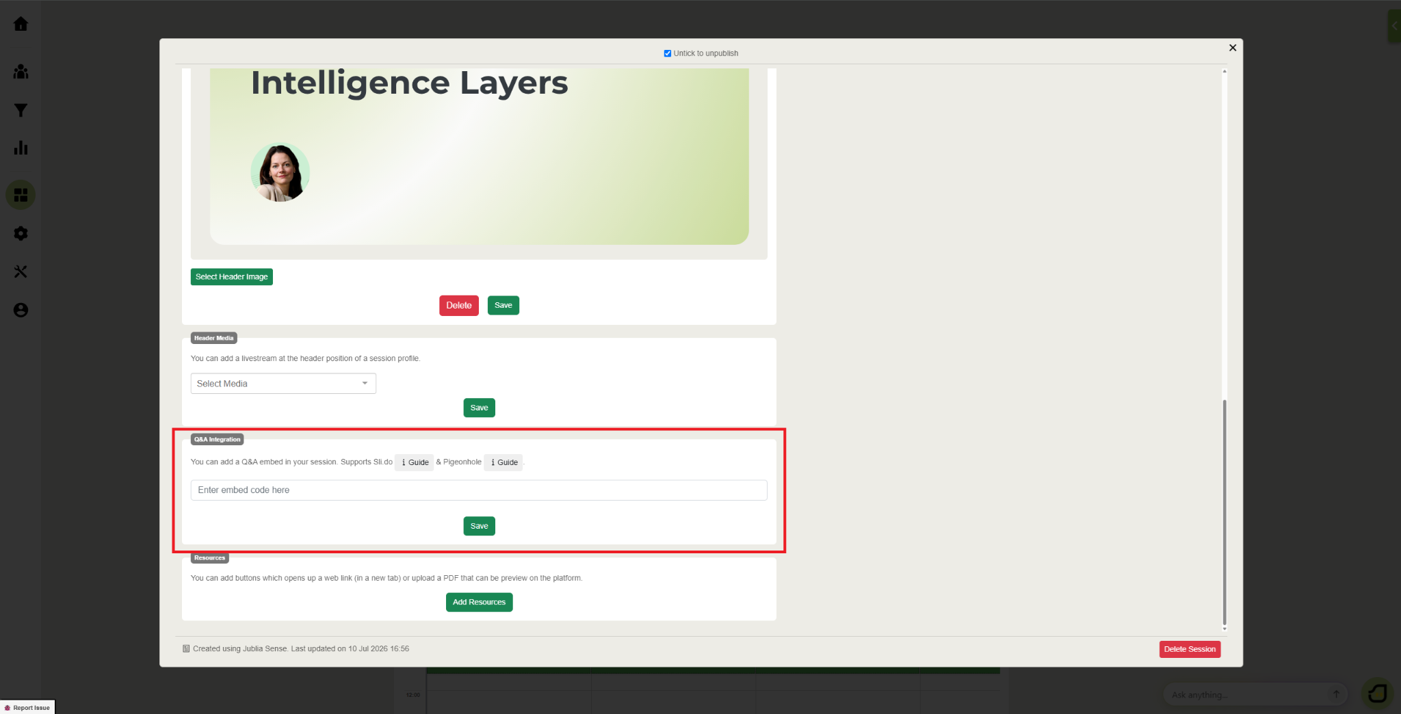
Task: Click the send arrow in Ask anything box
Action: [1335, 694]
